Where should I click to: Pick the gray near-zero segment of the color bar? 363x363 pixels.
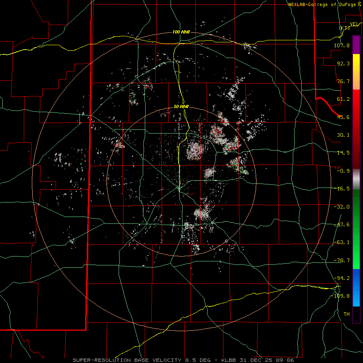(x=356, y=179)
